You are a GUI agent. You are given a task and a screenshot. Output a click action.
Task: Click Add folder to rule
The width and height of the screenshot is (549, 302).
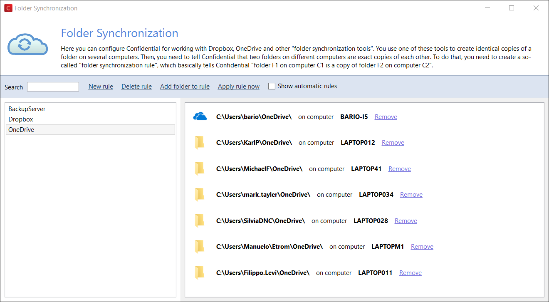point(185,87)
